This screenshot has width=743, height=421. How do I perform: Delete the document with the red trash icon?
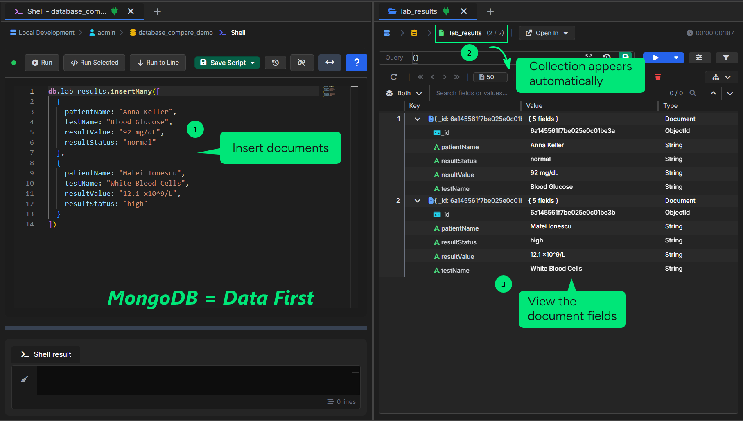point(658,77)
